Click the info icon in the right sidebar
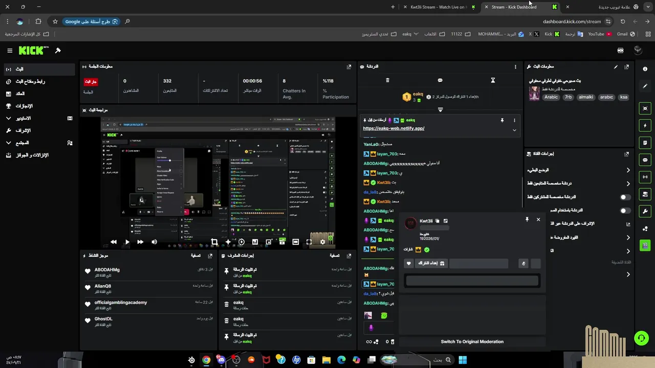Viewport: 655px width, 368px height. pyautogui.click(x=645, y=69)
